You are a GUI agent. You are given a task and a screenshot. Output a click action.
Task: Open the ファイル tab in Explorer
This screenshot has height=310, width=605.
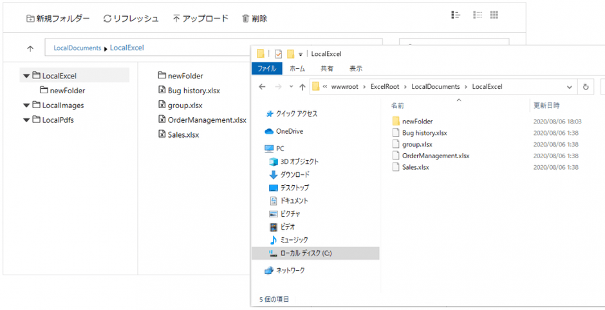(267, 69)
